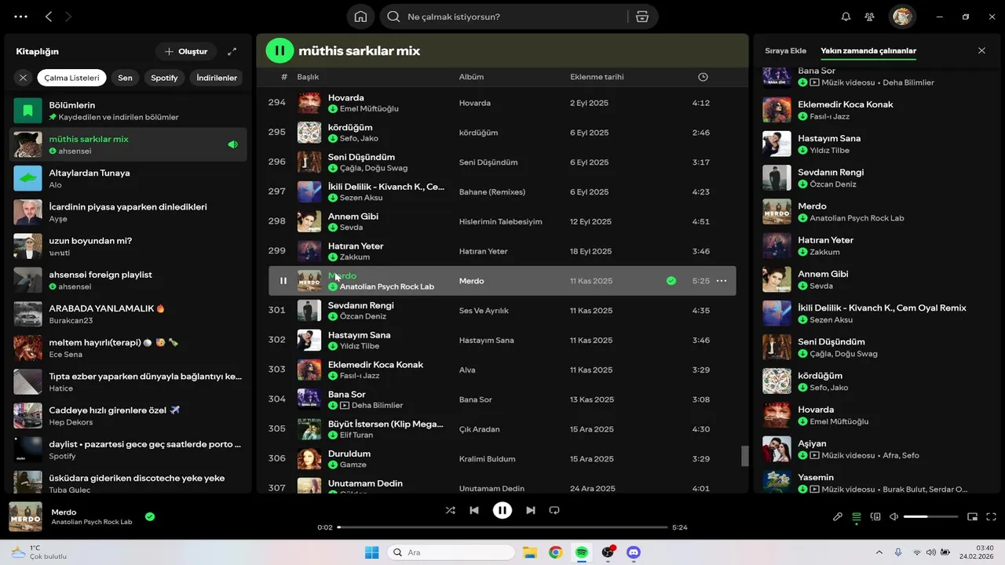Open the Browse icon in search bar
1005x565 pixels.
pos(642,16)
